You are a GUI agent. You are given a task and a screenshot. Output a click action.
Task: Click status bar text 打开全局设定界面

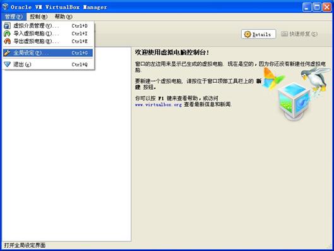[x=25, y=245]
